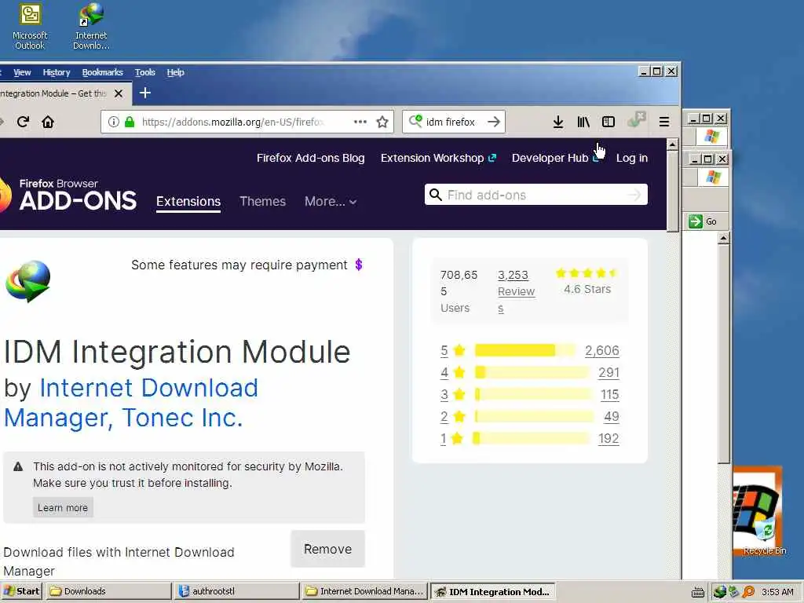The width and height of the screenshot is (804, 603).
Task: Click the IDM globe add-on logo
Action: (x=28, y=281)
